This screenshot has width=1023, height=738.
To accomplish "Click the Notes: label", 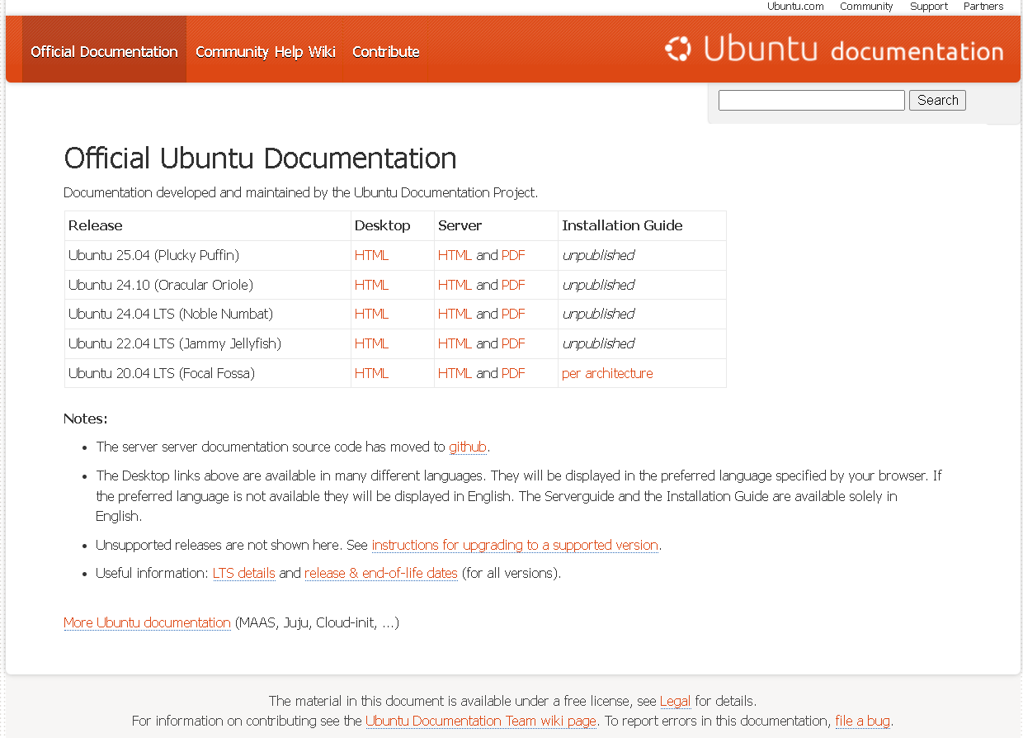I will click(x=85, y=419).
